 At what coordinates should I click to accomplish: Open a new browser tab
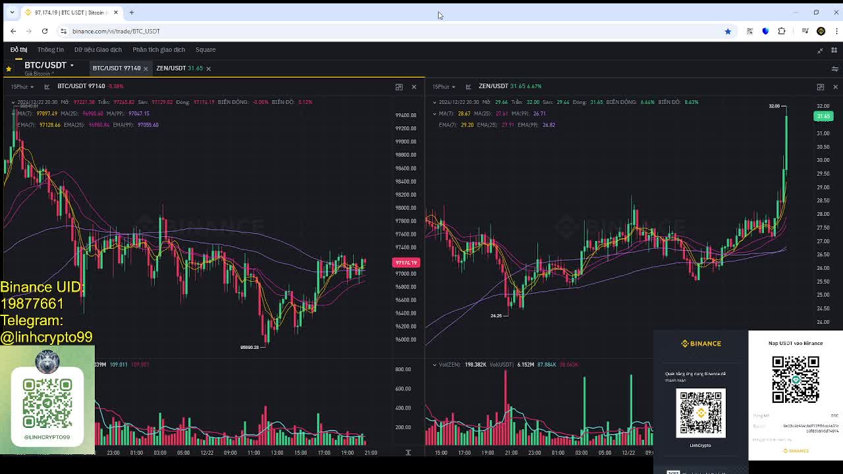(131, 13)
